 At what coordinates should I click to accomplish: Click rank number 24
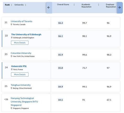[6, 67]
